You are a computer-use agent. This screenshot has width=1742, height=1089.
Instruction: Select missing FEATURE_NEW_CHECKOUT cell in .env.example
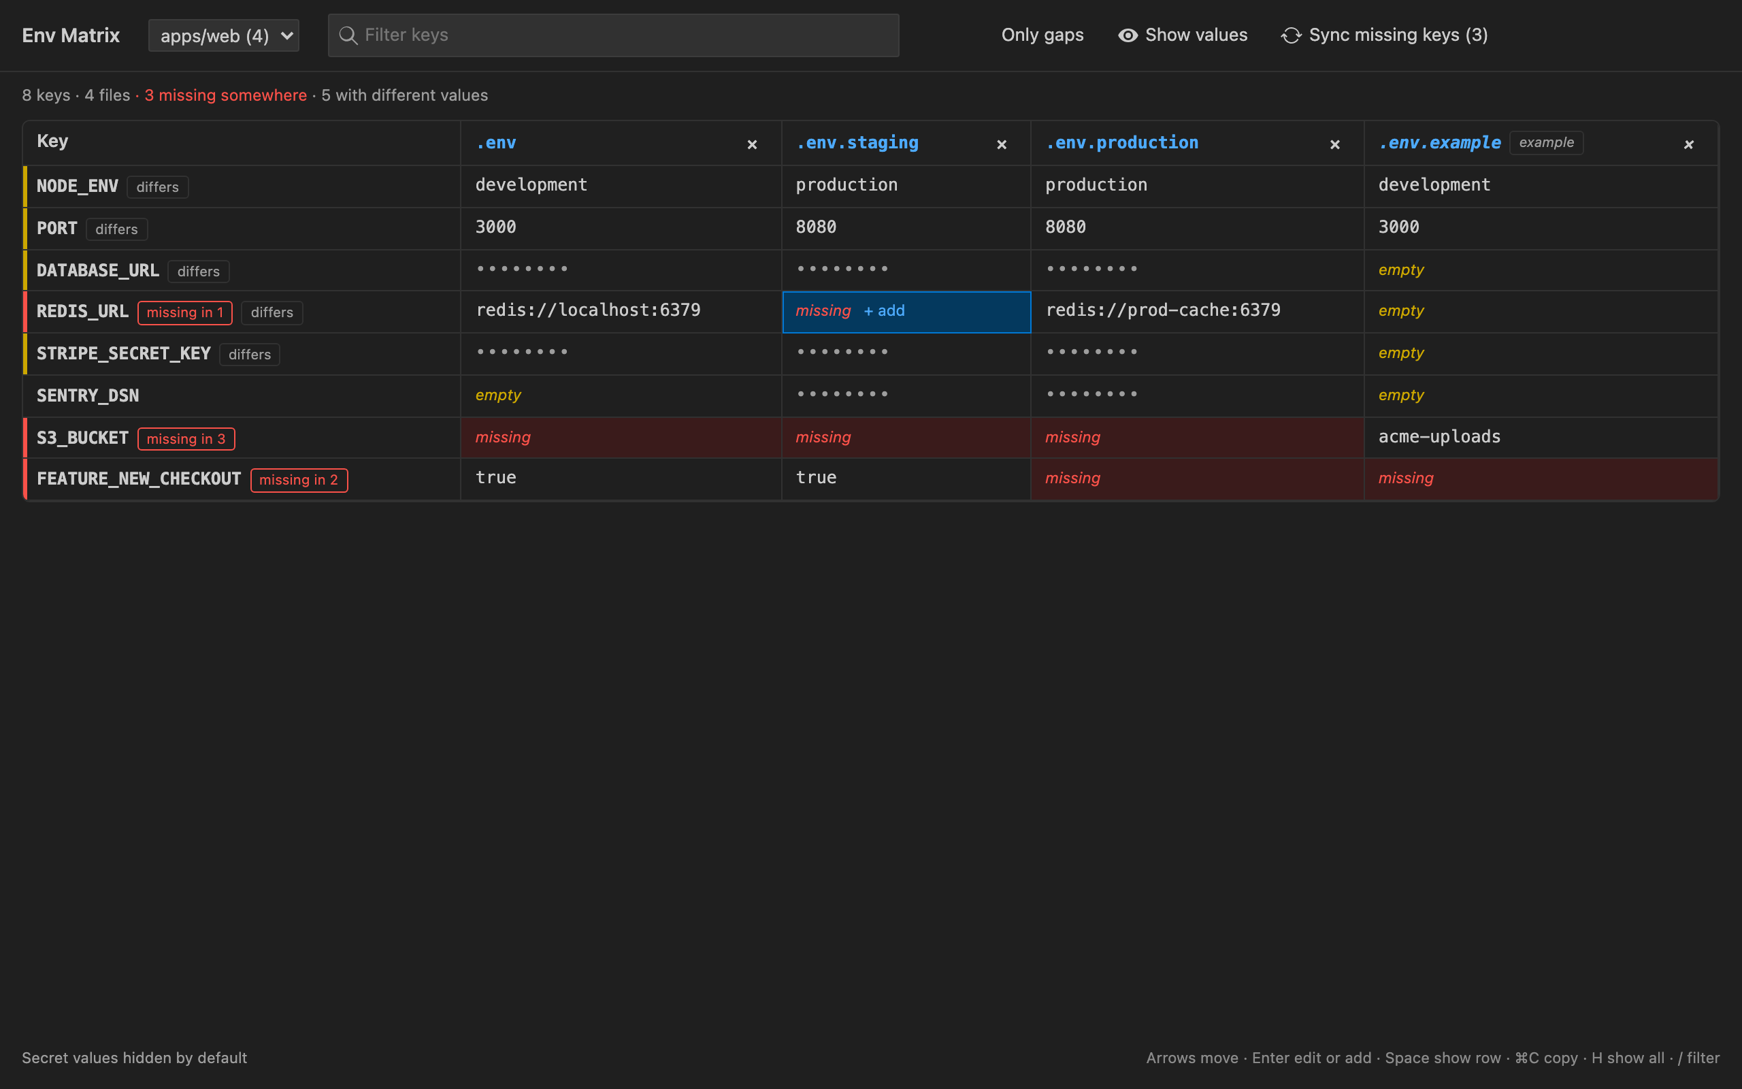click(1541, 479)
